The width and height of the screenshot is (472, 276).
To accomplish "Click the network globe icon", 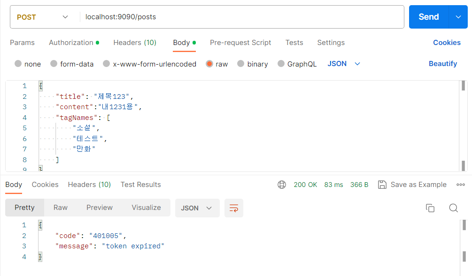I will (282, 185).
